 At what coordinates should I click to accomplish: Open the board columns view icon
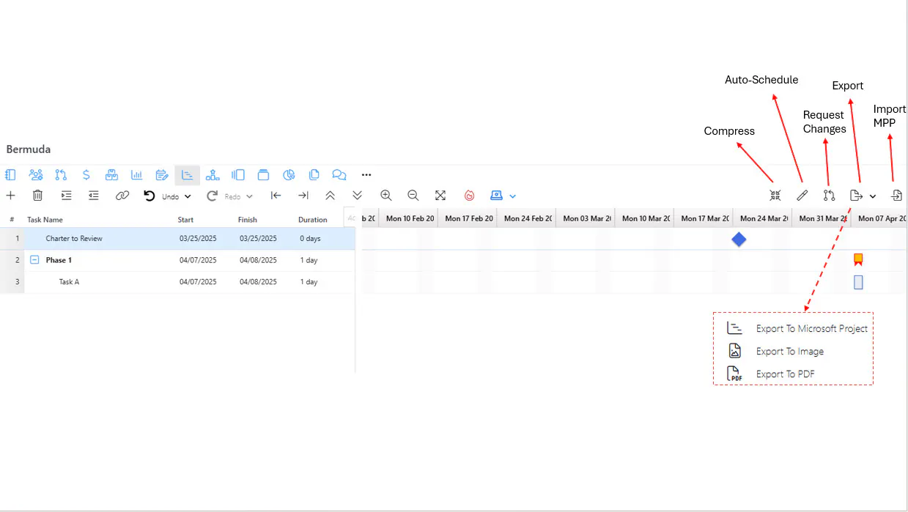(x=238, y=175)
